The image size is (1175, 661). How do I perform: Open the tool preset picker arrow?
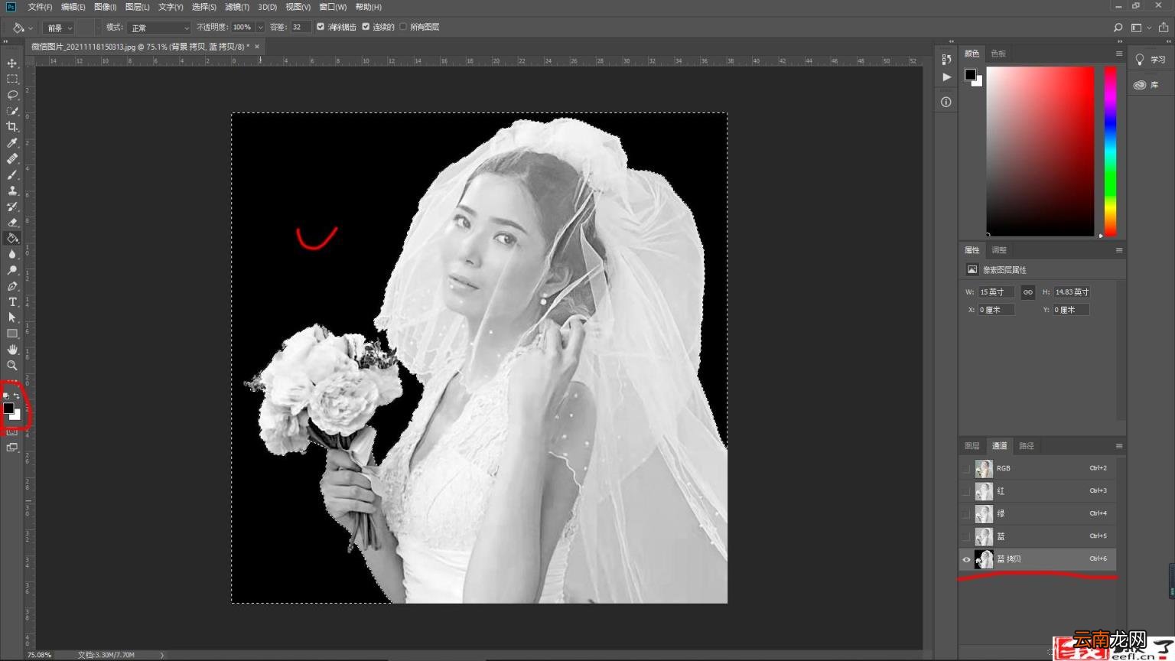(31, 28)
